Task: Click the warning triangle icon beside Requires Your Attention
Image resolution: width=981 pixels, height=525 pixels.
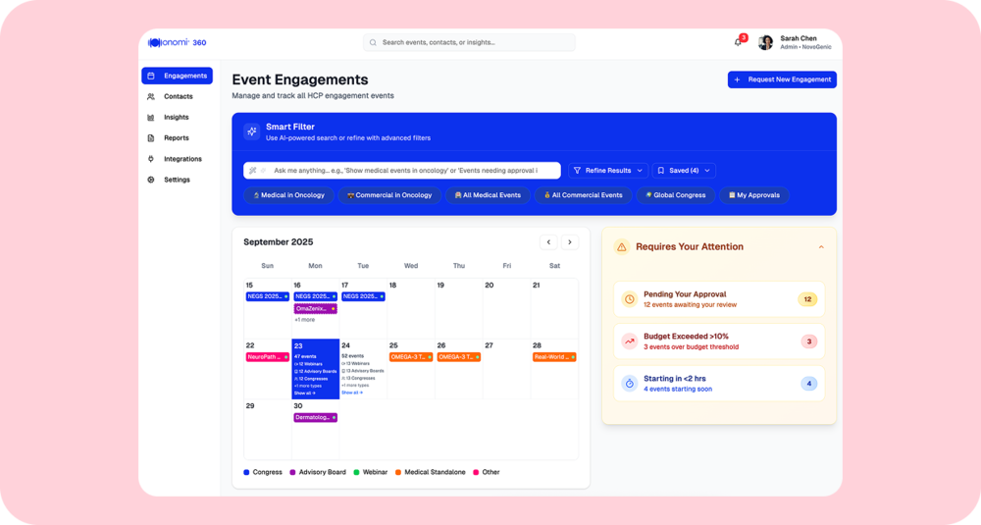Action: point(621,247)
